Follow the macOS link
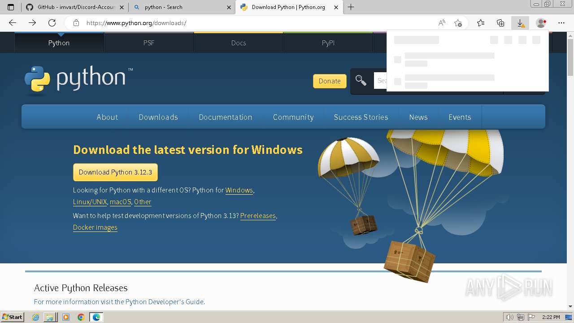This screenshot has height=323, width=574. 121,202
